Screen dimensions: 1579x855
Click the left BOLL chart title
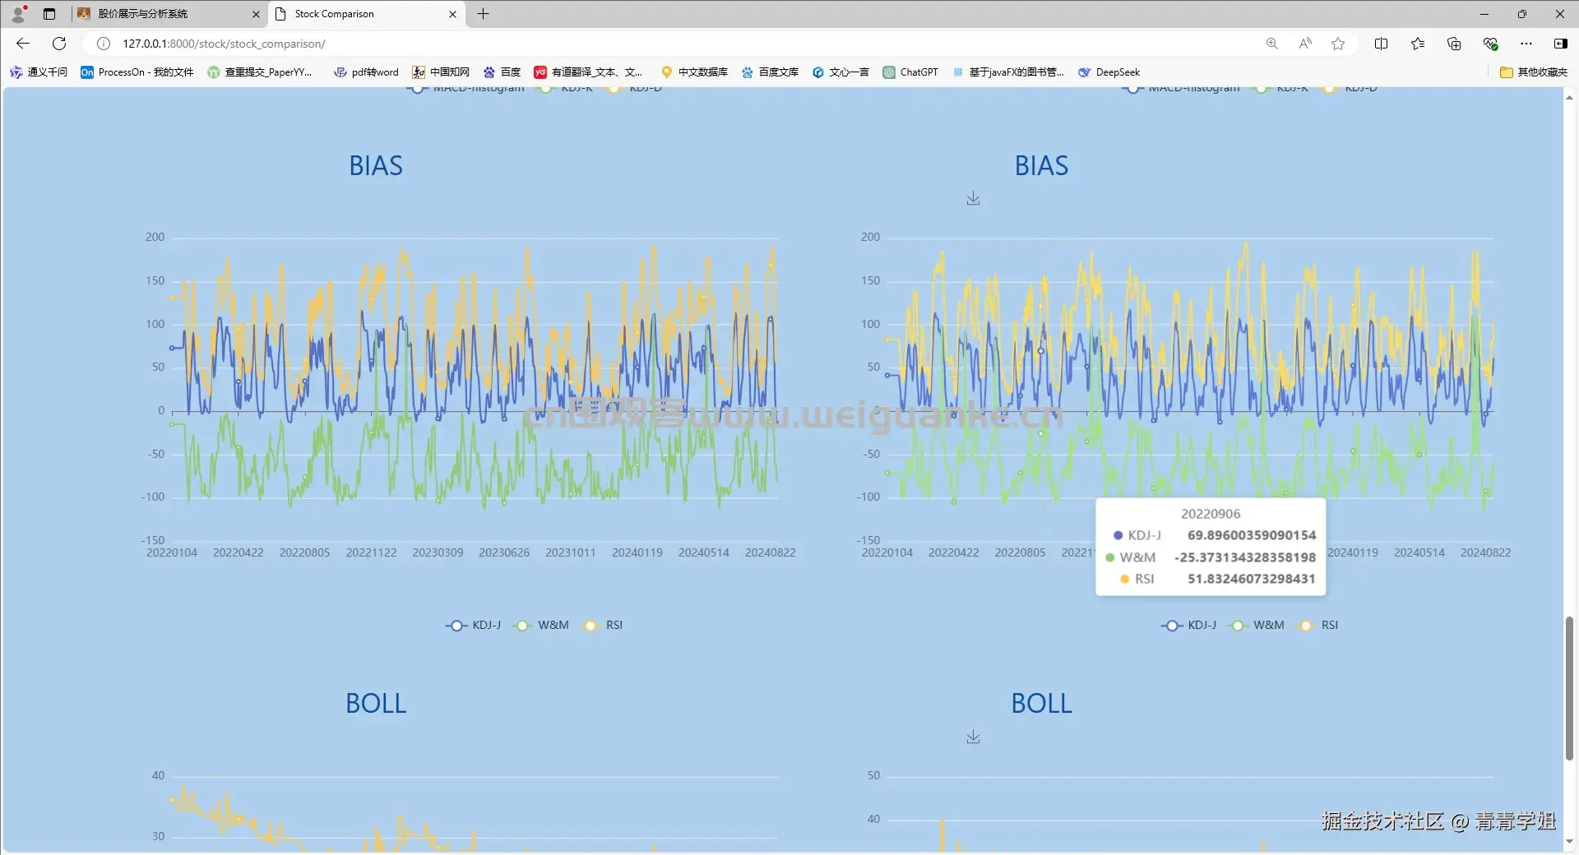(x=376, y=704)
